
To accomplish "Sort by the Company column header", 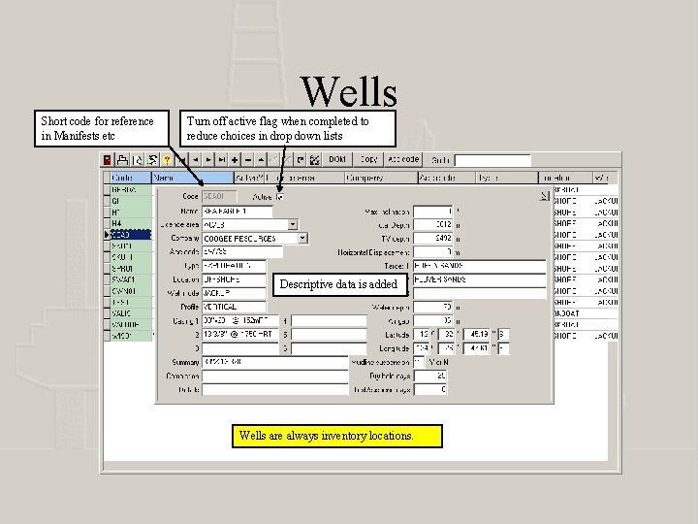I will (x=381, y=178).
